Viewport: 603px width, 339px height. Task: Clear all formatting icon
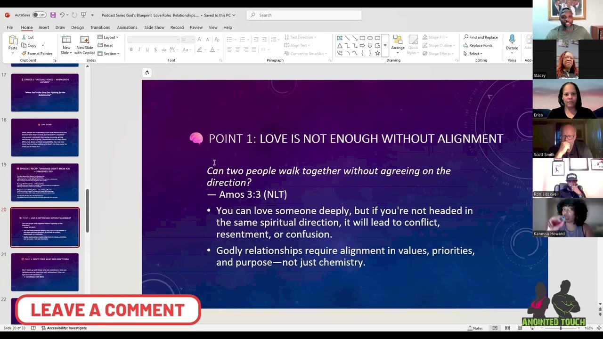click(217, 40)
